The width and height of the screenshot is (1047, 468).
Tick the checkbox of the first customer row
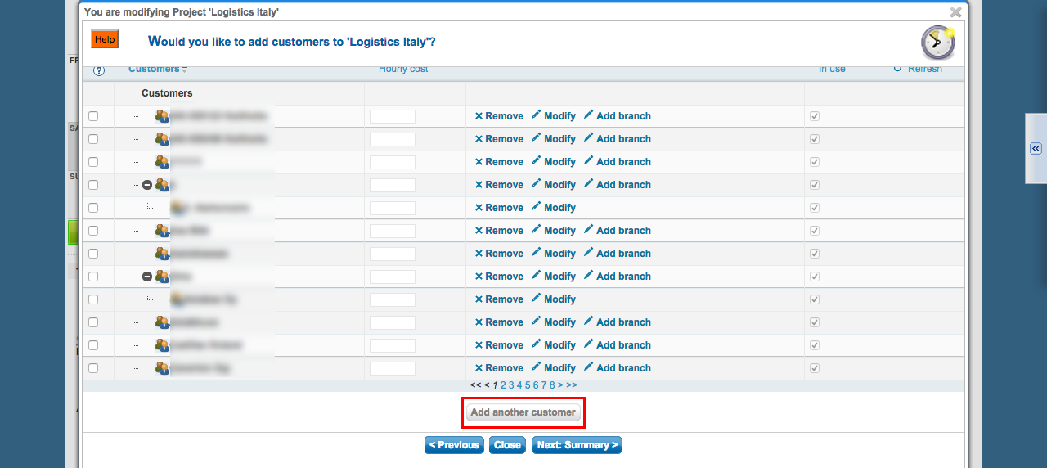93,116
